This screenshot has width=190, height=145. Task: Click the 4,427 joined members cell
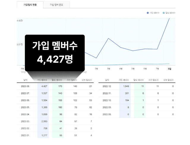click(x=44, y=86)
